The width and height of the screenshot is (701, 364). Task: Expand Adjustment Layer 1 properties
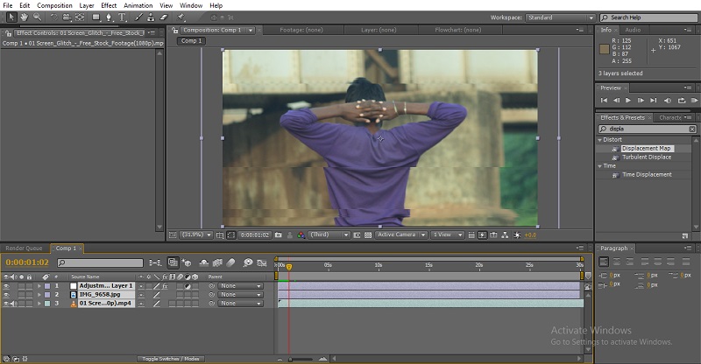tap(39, 286)
